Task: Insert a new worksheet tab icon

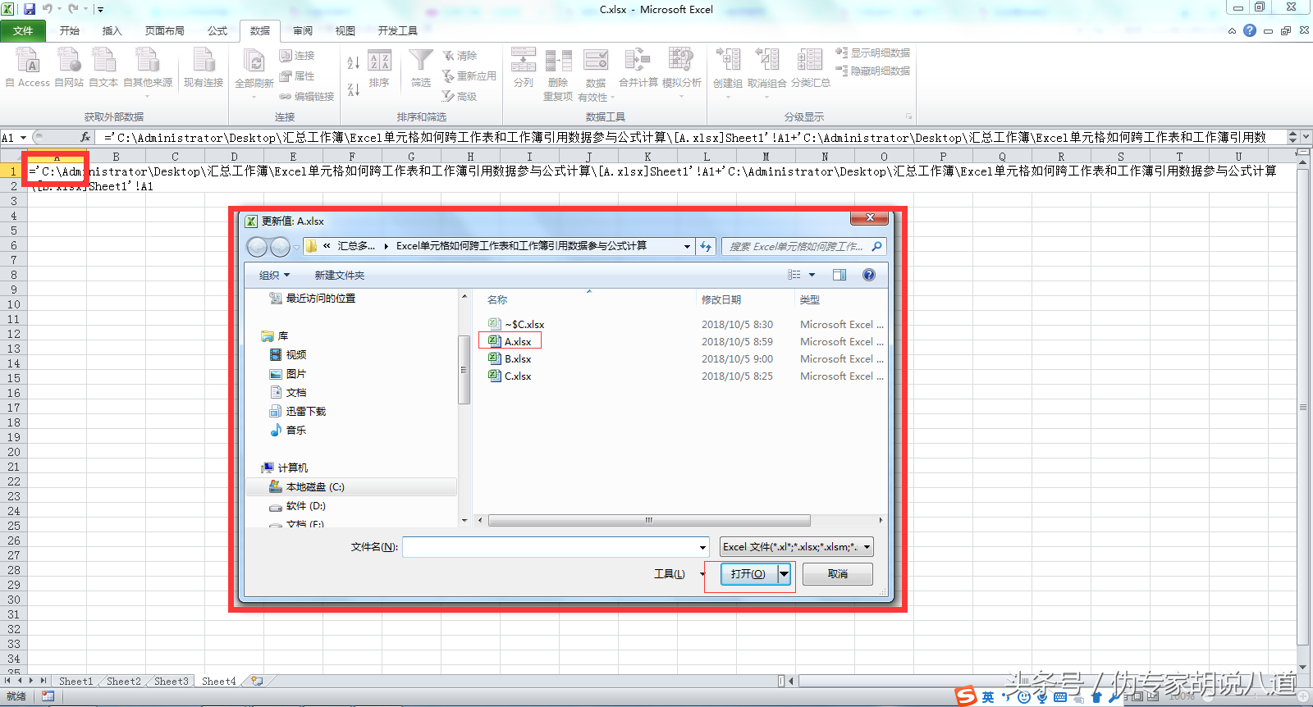Action: point(258,681)
